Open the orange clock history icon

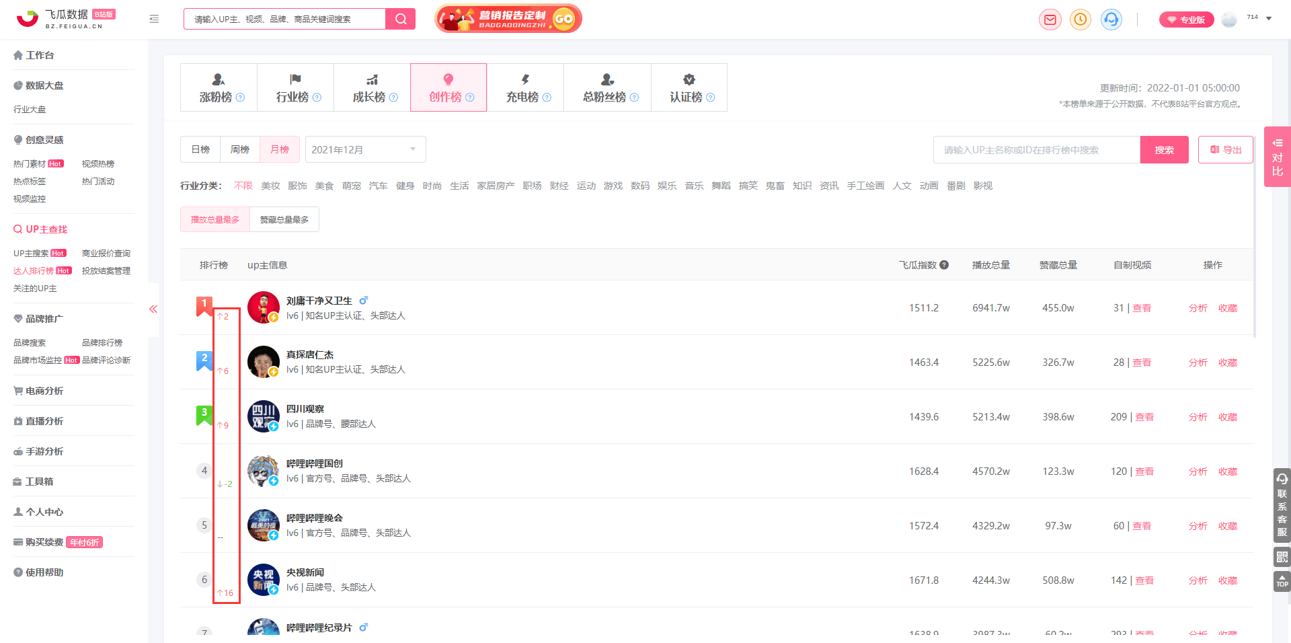1081,20
